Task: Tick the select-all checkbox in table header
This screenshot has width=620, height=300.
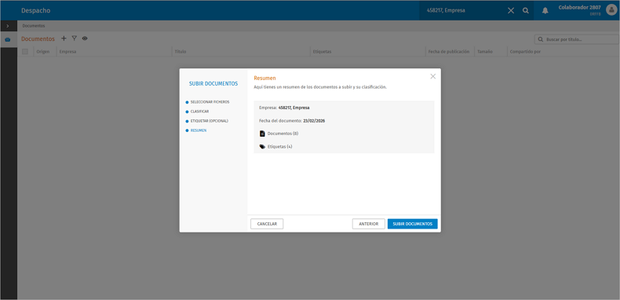Action: [x=25, y=52]
